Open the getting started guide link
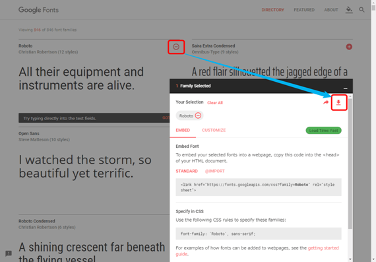The width and height of the screenshot is (376, 262). coord(323,248)
